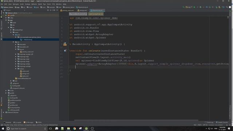Click the green Run app button
The image size is (233, 131).
[194, 7]
